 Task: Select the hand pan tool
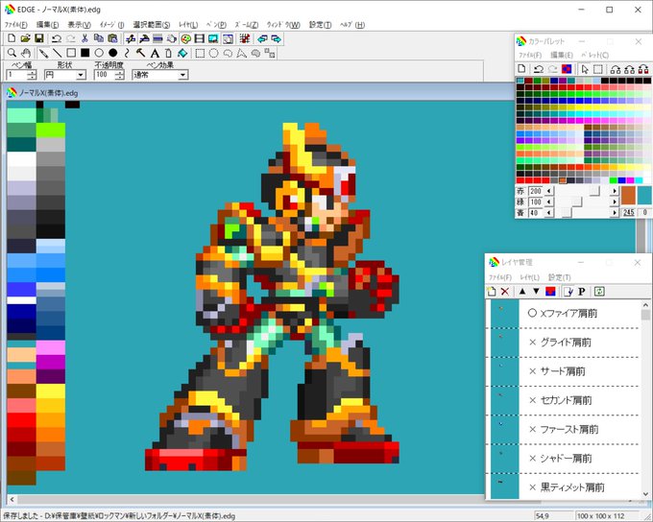(26, 53)
